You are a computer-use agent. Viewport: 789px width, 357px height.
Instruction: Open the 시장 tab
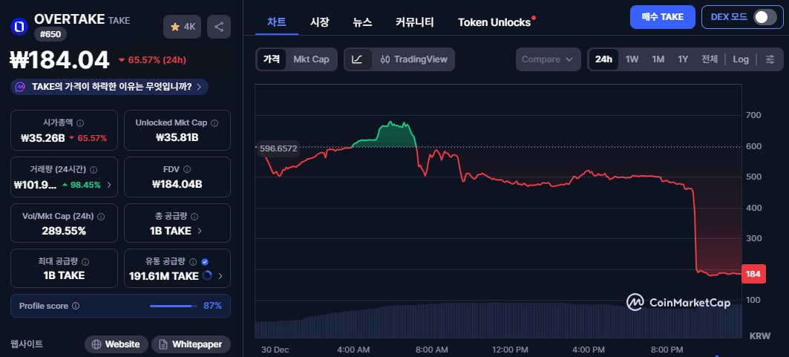(x=319, y=22)
